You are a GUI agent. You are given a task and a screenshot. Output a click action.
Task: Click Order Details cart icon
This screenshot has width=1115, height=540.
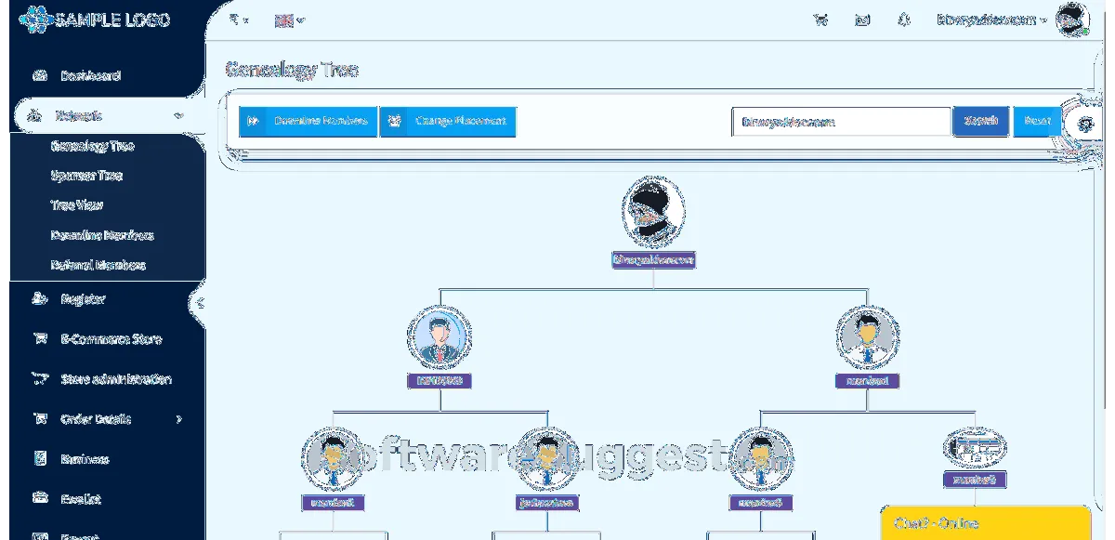(40, 419)
